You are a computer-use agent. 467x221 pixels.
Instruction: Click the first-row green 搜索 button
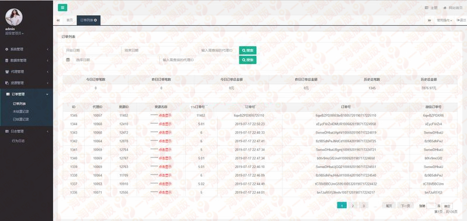tap(248, 51)
